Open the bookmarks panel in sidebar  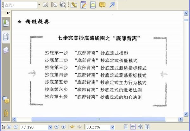click(6, 23)
